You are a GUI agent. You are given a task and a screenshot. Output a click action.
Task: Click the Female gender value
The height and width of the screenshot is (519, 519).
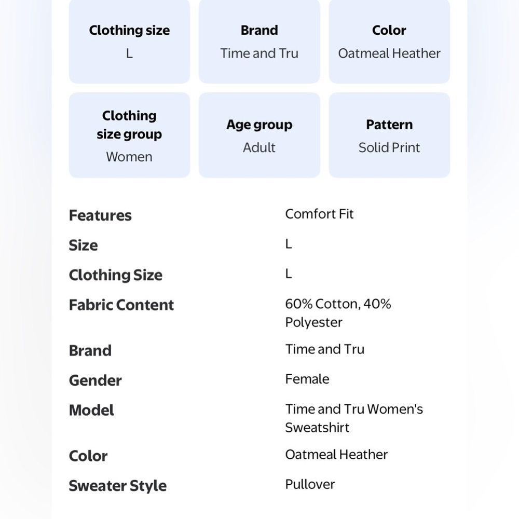[307, 379]
